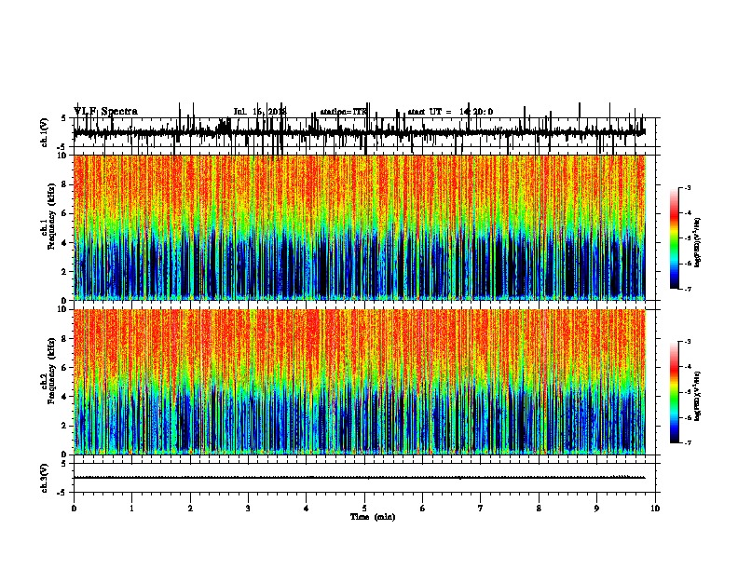Click the ch.2 spectrogram color scale bar
The image size is (738, 570).
click(x=675, y=392)
